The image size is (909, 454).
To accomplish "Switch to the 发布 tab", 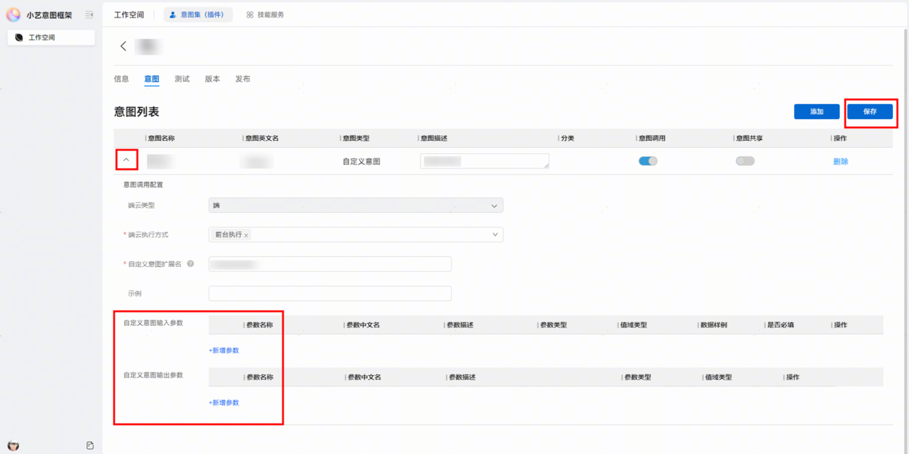I will (242, 79).
